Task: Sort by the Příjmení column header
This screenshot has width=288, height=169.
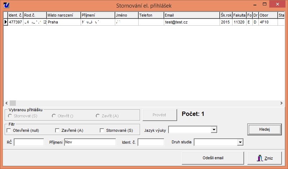Action: pos(98,15)
